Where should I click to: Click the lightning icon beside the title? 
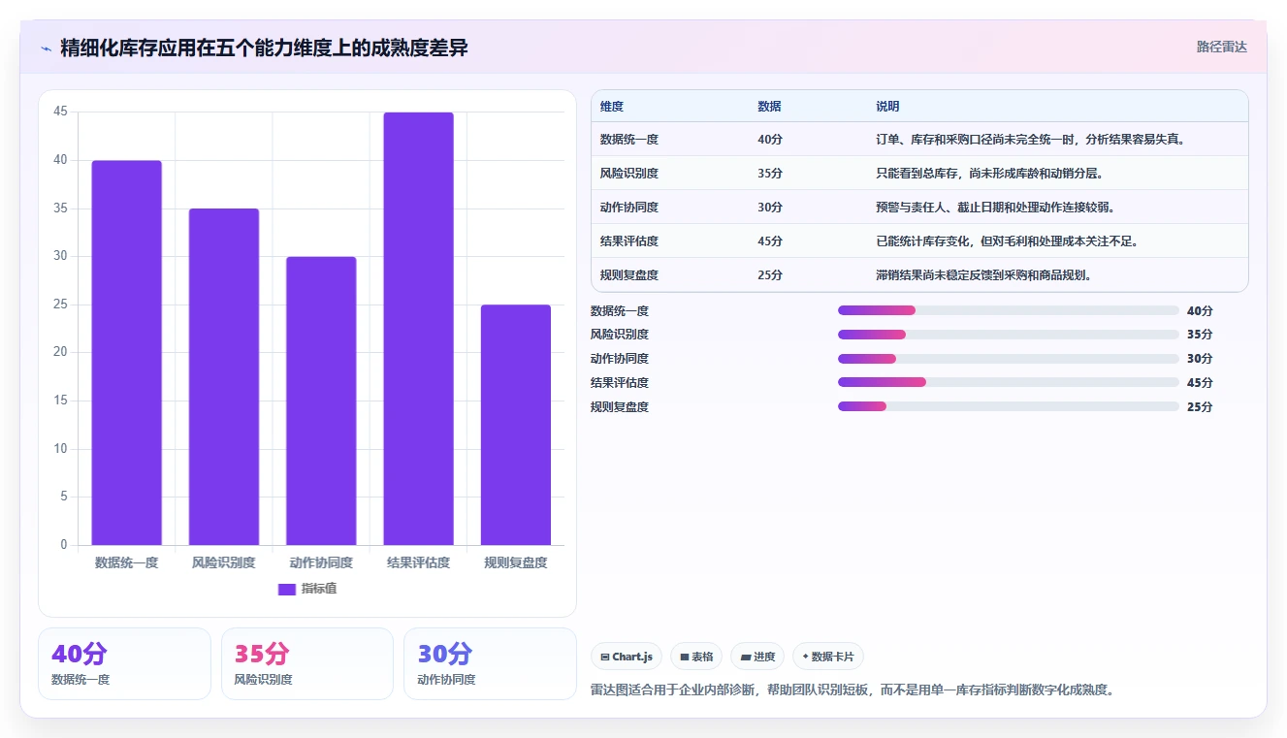[x=46, y=48]
